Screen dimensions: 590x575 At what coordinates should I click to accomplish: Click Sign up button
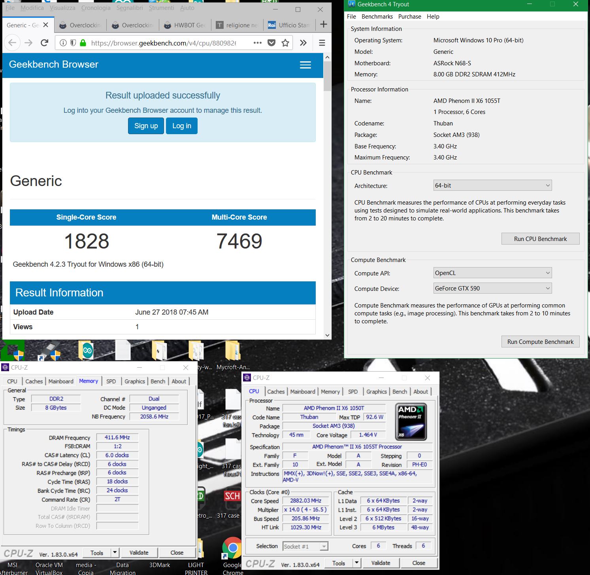(146, 126)
